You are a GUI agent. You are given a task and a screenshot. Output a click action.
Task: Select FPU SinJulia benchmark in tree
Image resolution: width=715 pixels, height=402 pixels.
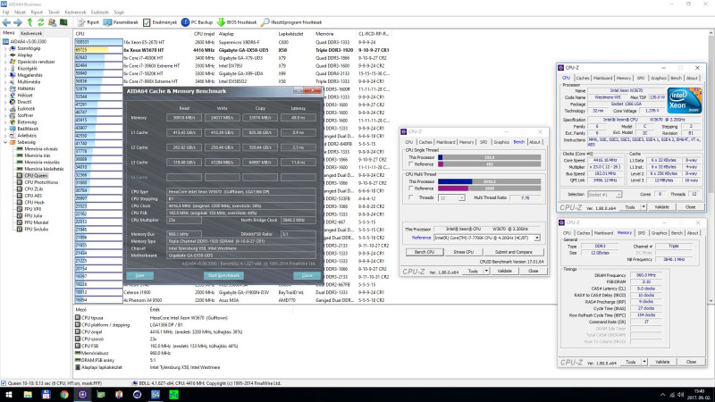(x=32, y=230)
